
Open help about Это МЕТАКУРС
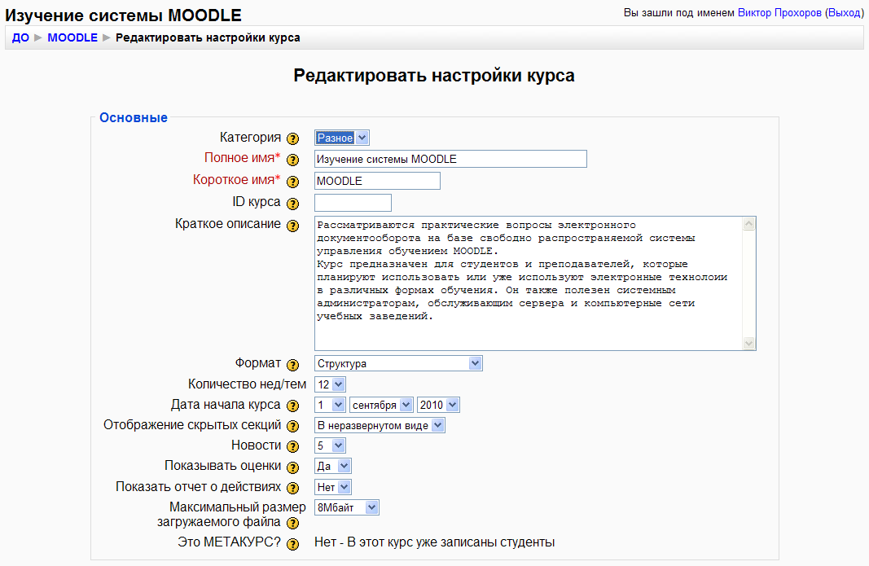tap(292, 543)
